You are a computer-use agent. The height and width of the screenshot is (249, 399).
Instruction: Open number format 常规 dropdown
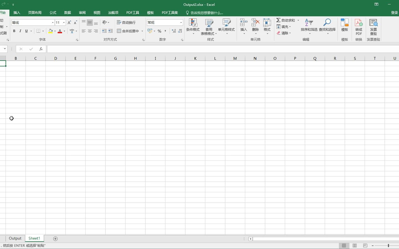click(181, 22)
